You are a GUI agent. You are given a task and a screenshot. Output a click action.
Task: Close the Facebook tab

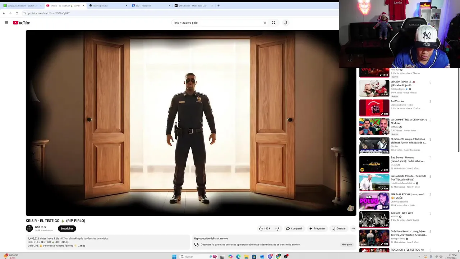click(169, 5)
